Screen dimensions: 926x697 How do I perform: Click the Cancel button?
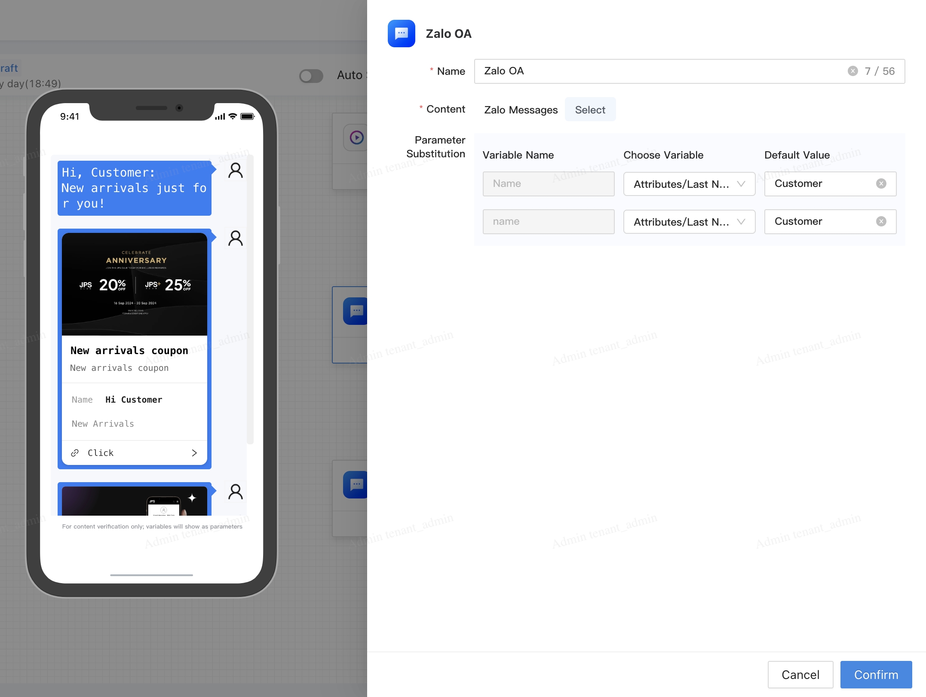tap(800, 675)
